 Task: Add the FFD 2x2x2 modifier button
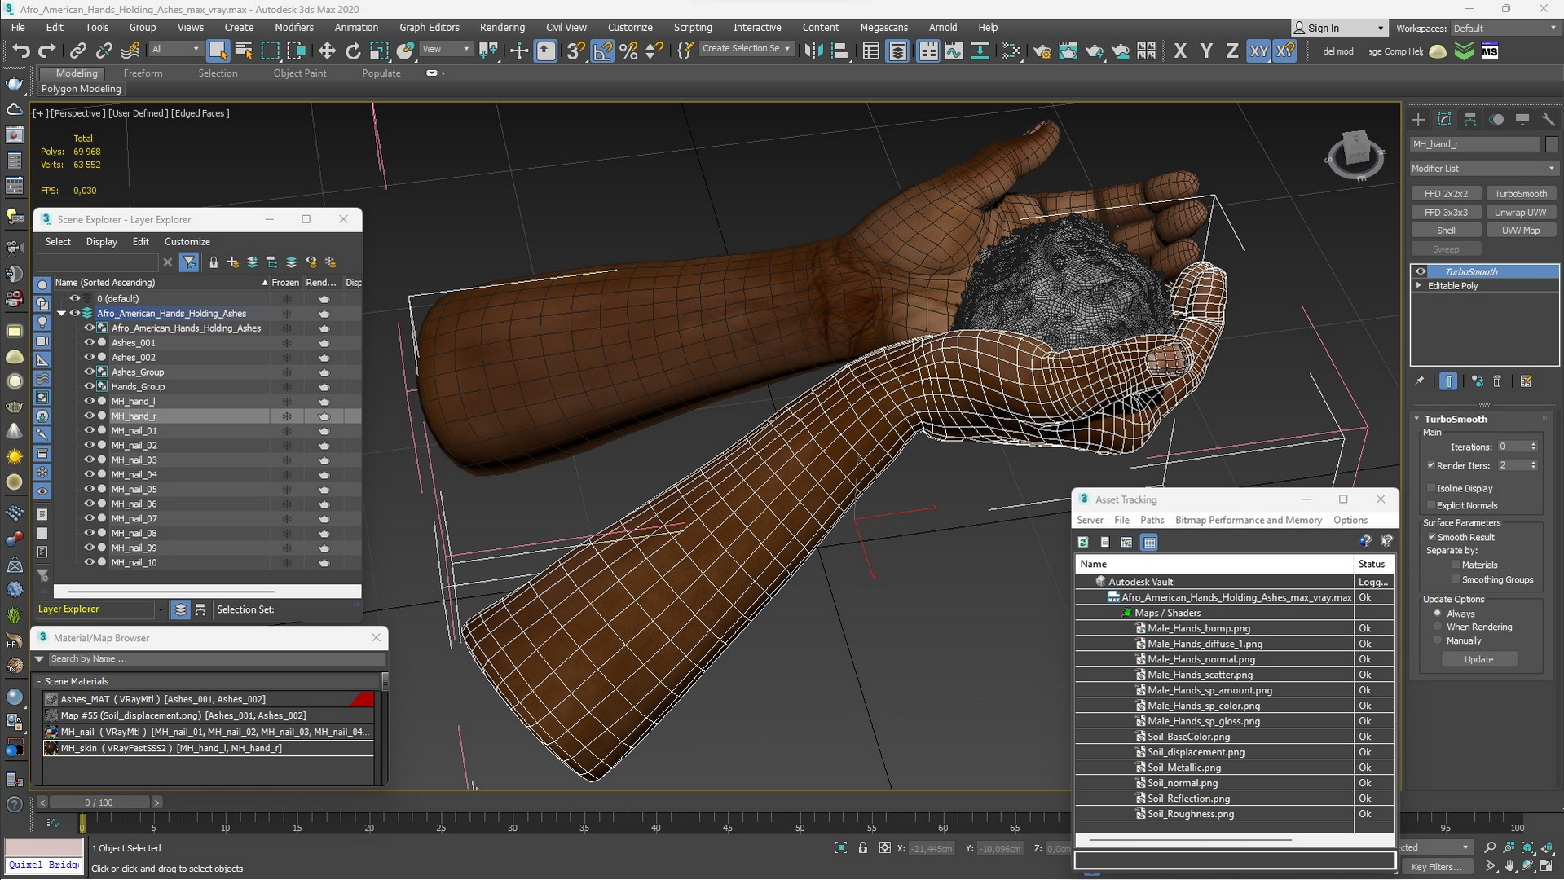click(1446, 193)
